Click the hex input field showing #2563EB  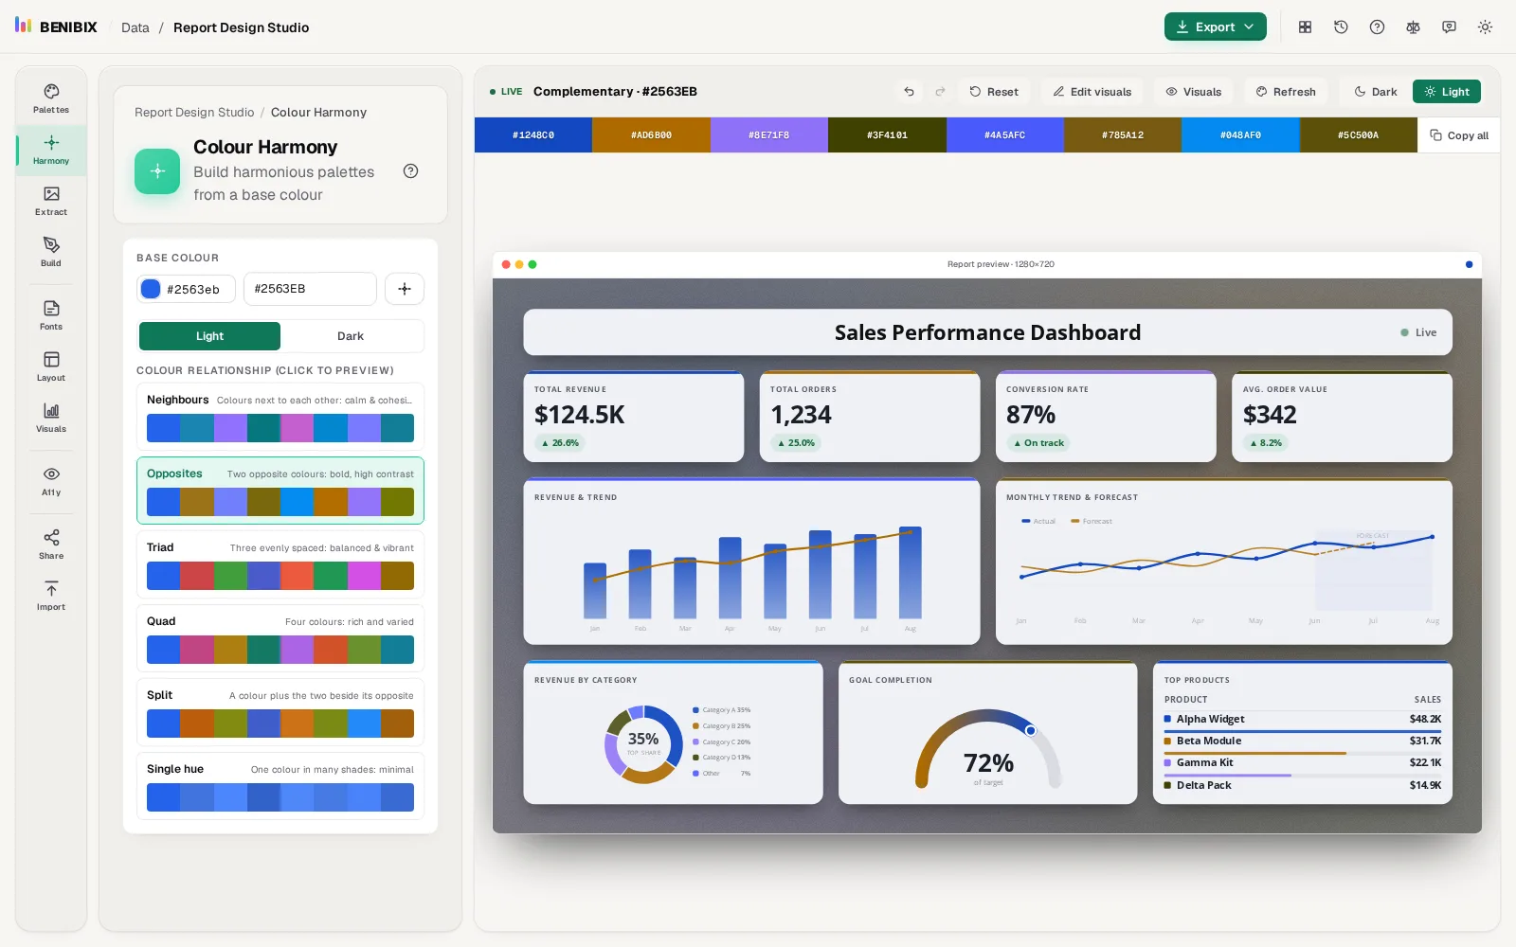pos(310,289)
